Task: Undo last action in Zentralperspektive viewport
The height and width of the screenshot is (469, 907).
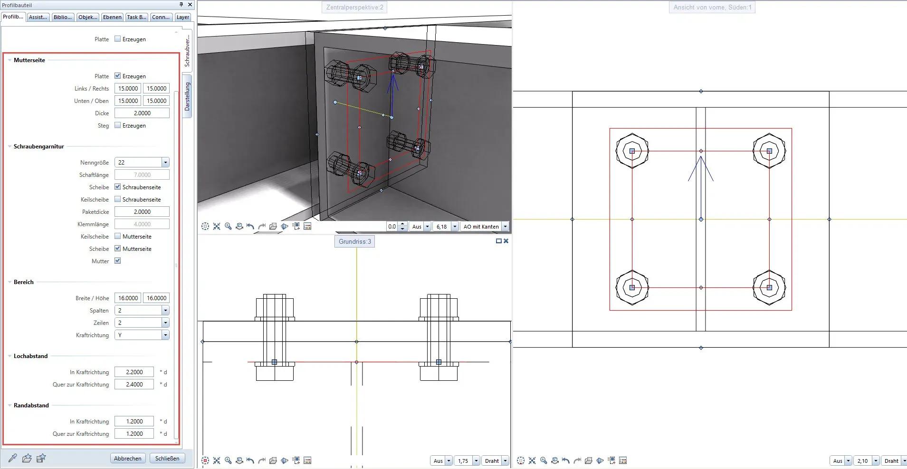Action: coord(251,226)
